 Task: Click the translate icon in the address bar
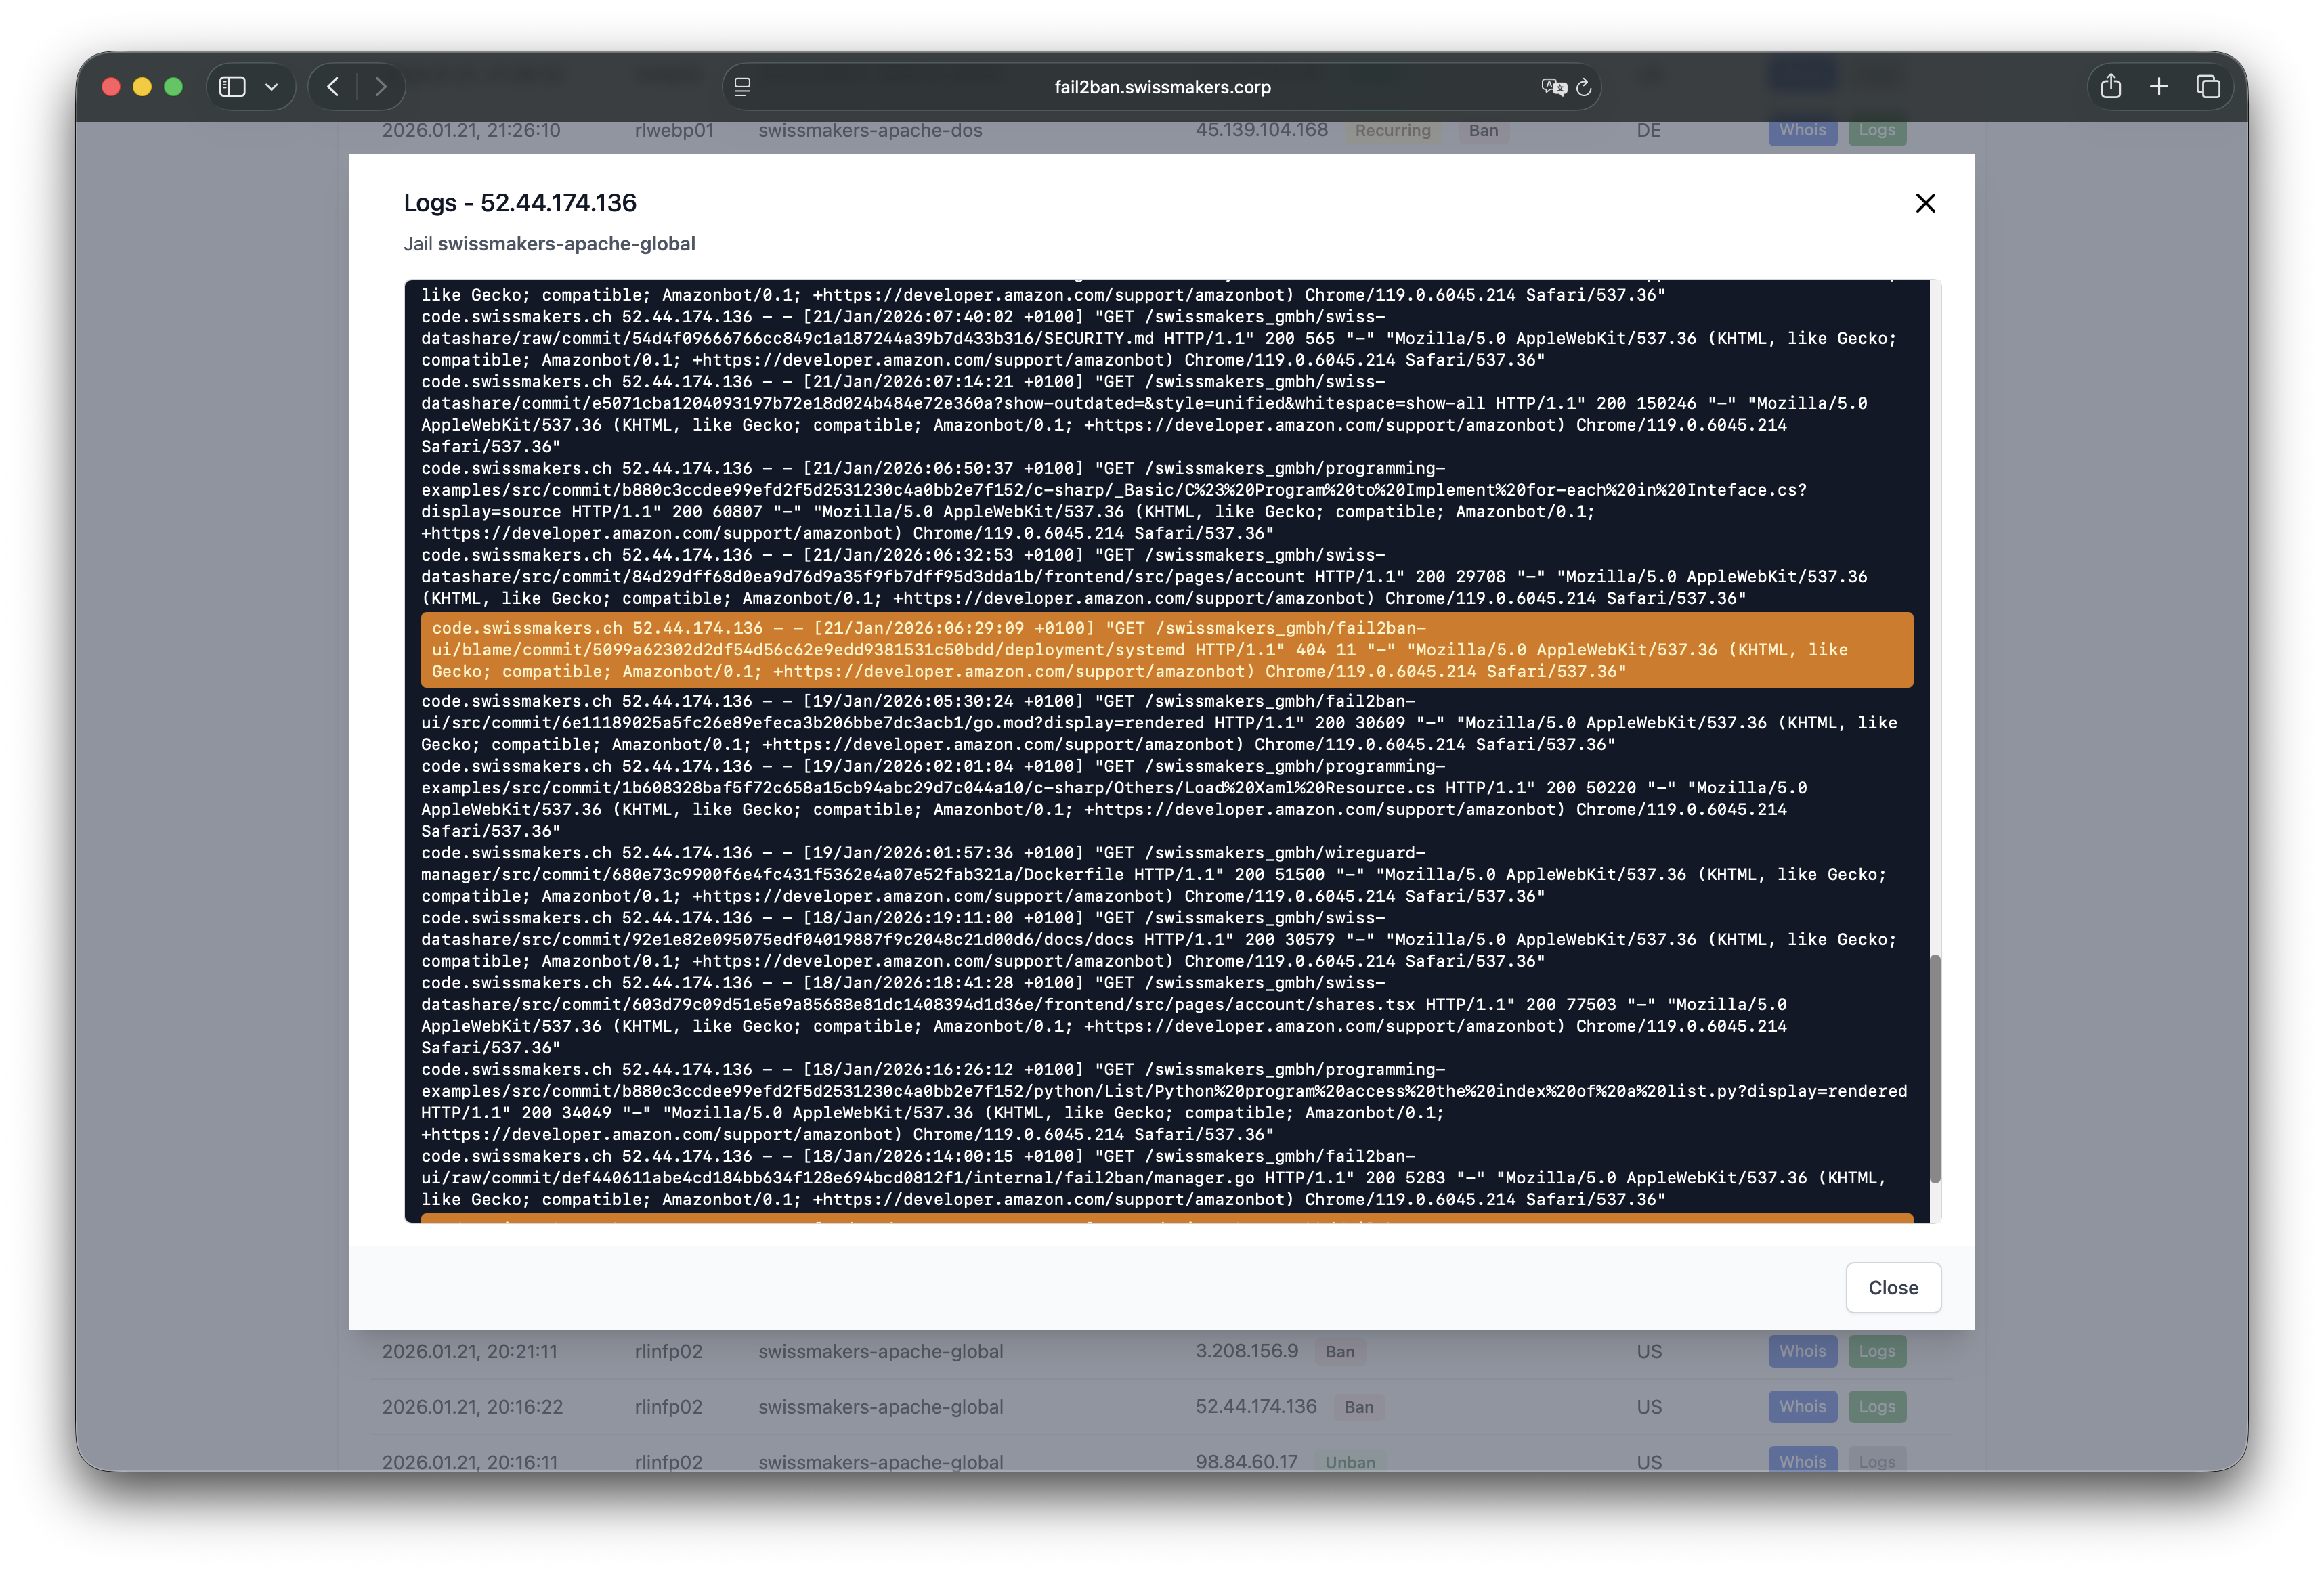point(1553,87)
